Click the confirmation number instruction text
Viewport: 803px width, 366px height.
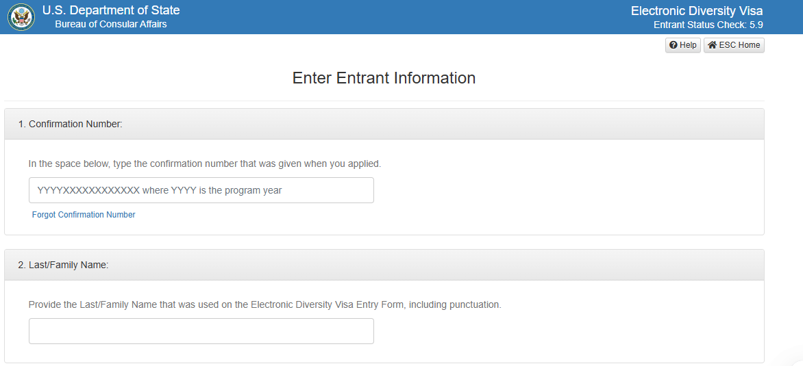[x=204, y=164]
